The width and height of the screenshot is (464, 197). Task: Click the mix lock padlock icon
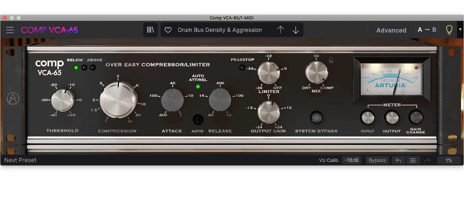[331, 60]
